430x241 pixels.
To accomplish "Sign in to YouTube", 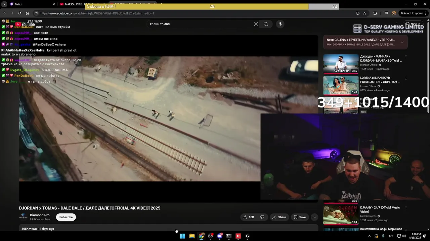I will [413, 24].
